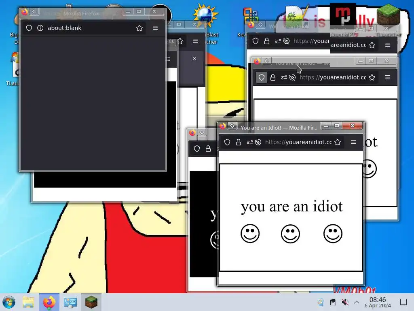Click the middle smiley face in front window
The width and height of the screenshot is (414, 311).
click(290, 234)
